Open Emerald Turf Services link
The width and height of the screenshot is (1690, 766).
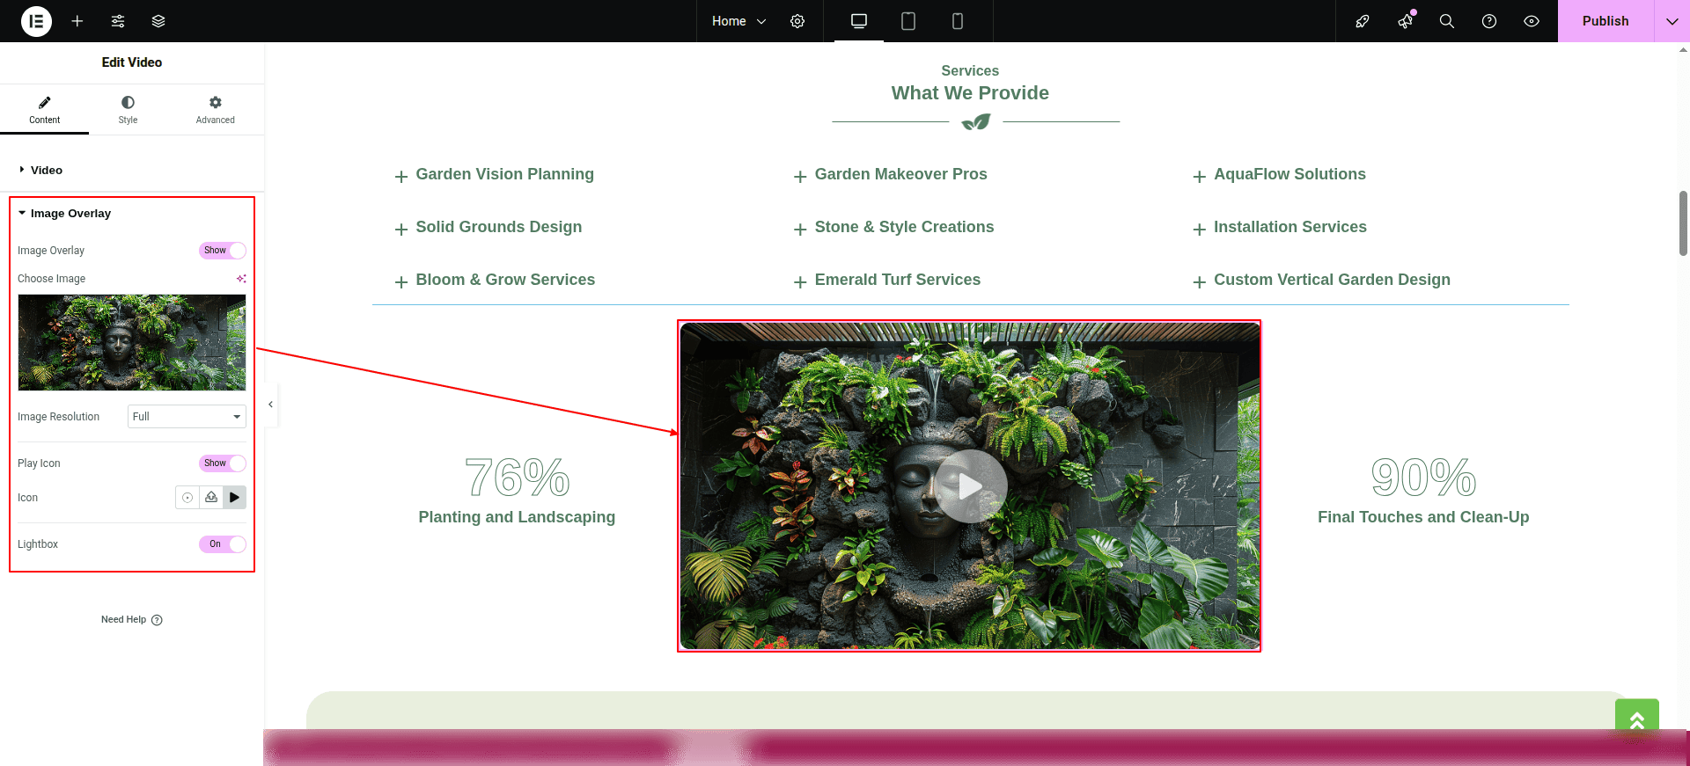[x=898, y=280]
